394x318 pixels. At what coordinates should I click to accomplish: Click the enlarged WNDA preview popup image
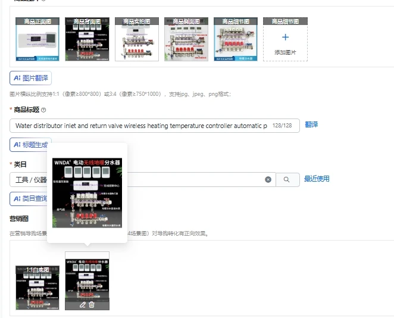click(87, 193)
